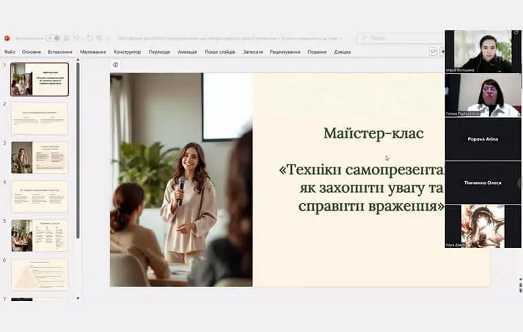This screenshot has height=332, width=523.
Task: Click the PowerPoint app icon
Action: [7, 38]
